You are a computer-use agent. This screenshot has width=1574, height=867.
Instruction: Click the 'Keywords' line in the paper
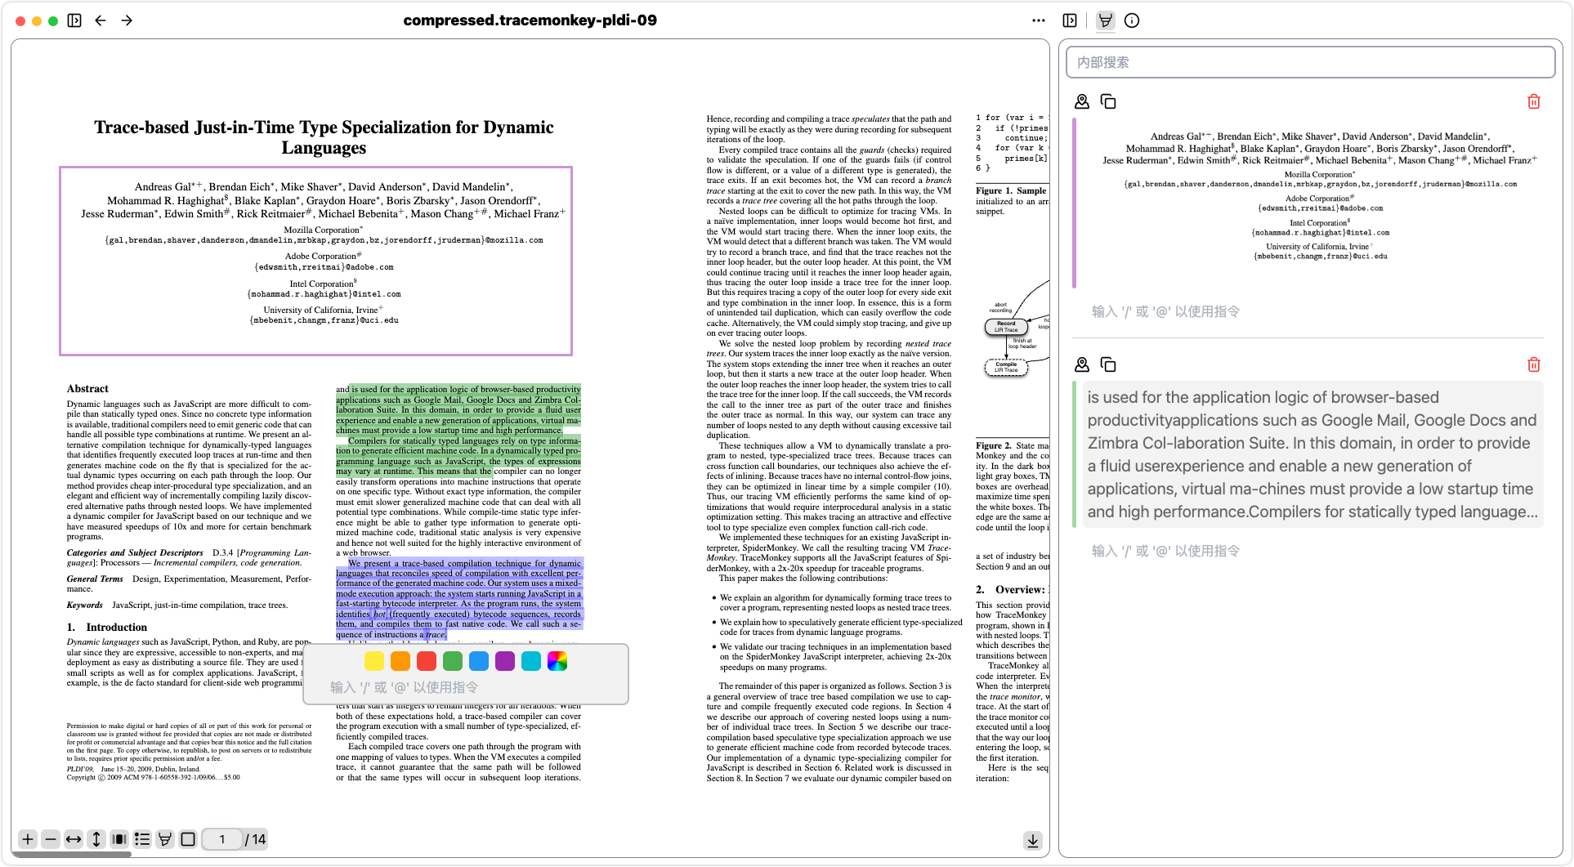click(177, 606)
